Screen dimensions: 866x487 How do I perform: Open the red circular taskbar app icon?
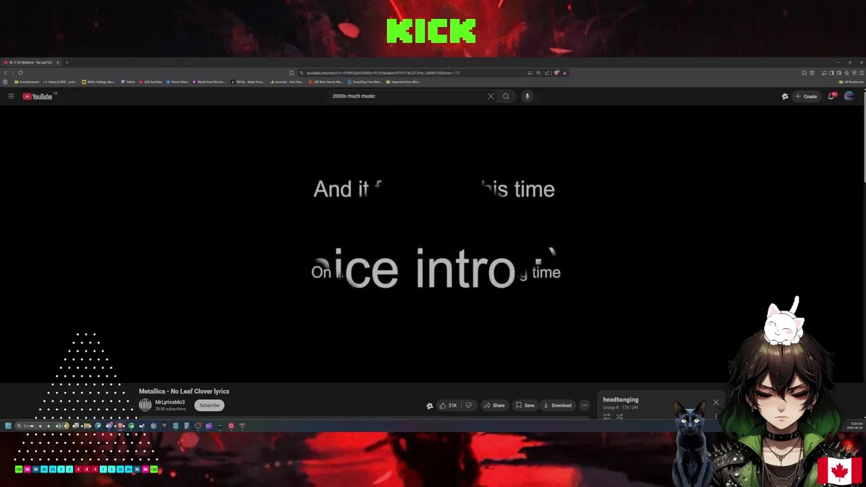click(x=231, y=425)
